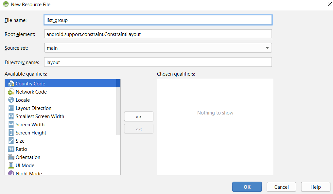Click the Size qualifier icon
Screen dimensions: 333x194
(11, 141)
